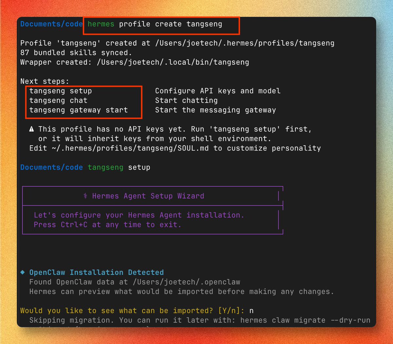Click the green 'hermes' command word
The image size is (393, 344).
[101, 24]
